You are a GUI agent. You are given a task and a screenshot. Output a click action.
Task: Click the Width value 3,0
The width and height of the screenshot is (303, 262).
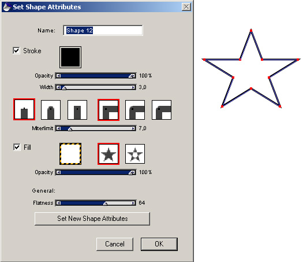[x=143, y=87]
